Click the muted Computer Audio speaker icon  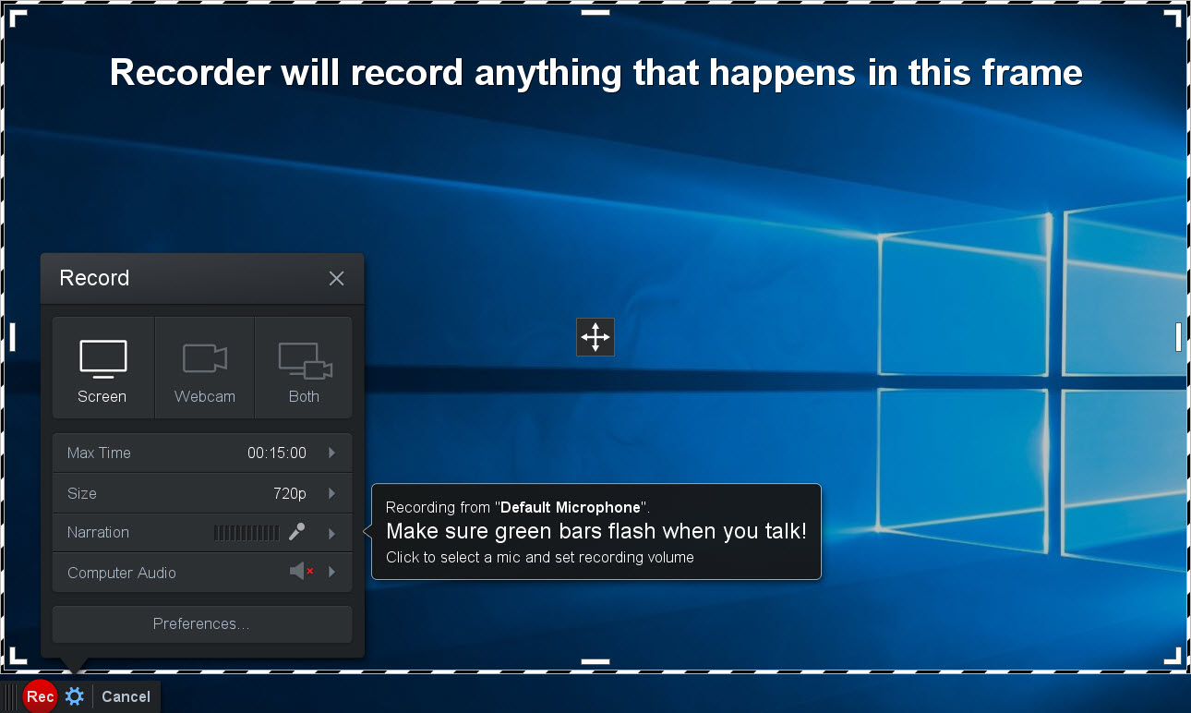pos(301,572)
